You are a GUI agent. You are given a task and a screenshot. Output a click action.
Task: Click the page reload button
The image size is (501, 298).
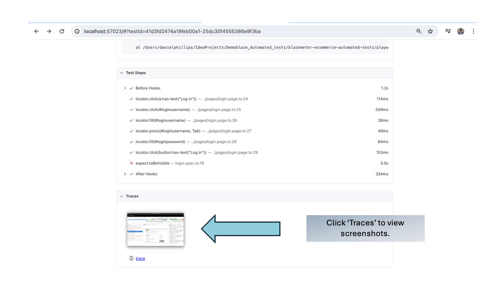point(62,31)
